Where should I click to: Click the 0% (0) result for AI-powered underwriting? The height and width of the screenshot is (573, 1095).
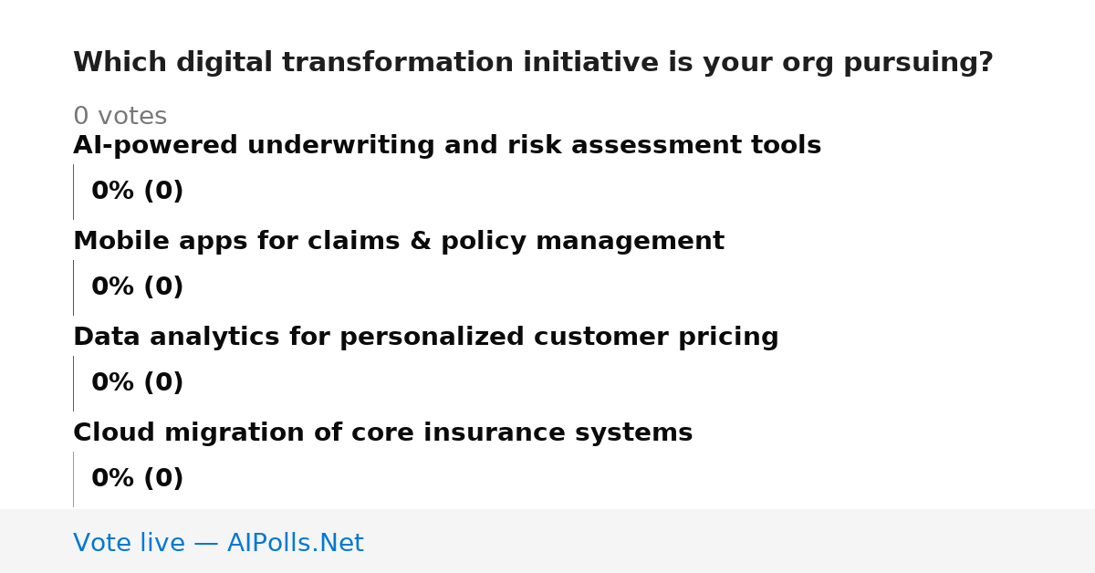[x=137, y=192]
